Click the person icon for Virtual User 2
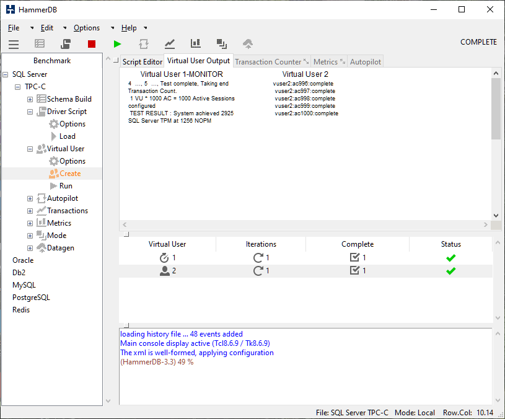 165,271
